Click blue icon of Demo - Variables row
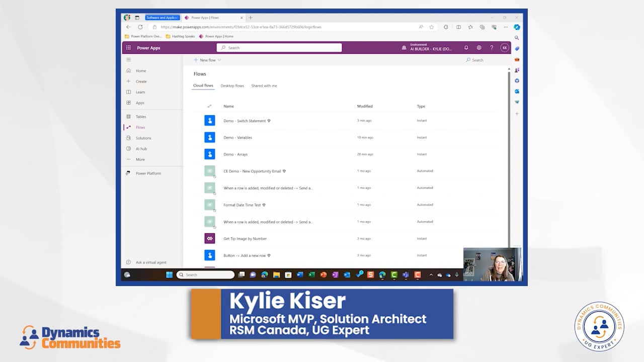Screen dimensions: 644x362 click(210, 137)
